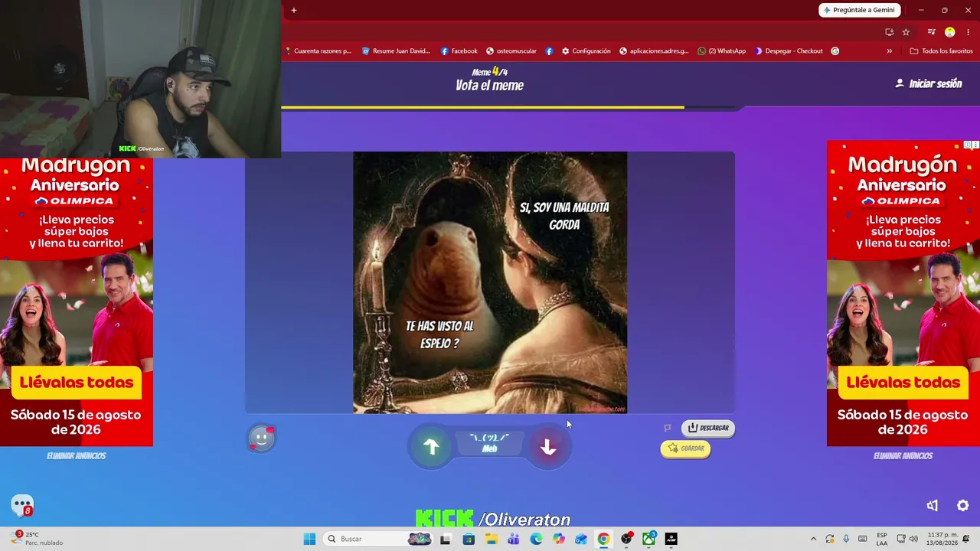
Task: Bookmark this page with the star icon
Action: click(906, 32)
